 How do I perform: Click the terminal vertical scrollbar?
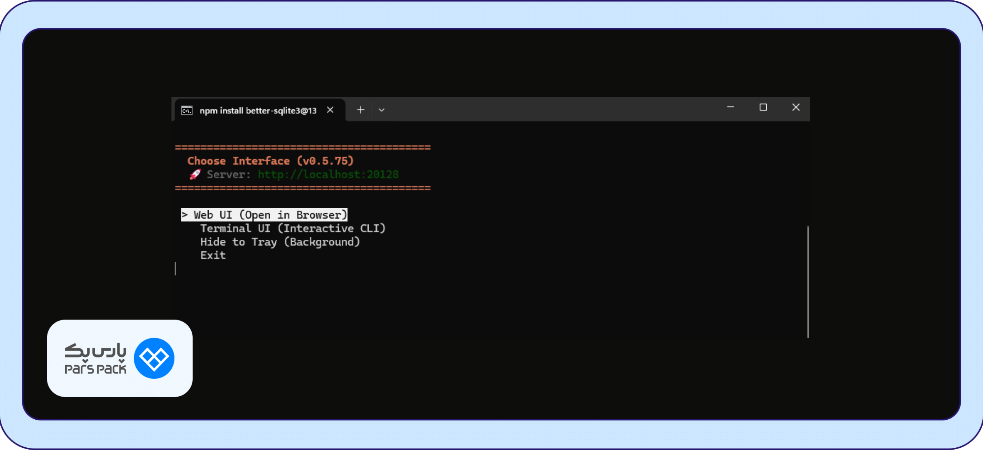[x=808, y=282]
